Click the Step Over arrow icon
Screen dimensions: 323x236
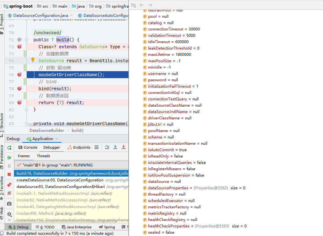click(x=107, y=147)
